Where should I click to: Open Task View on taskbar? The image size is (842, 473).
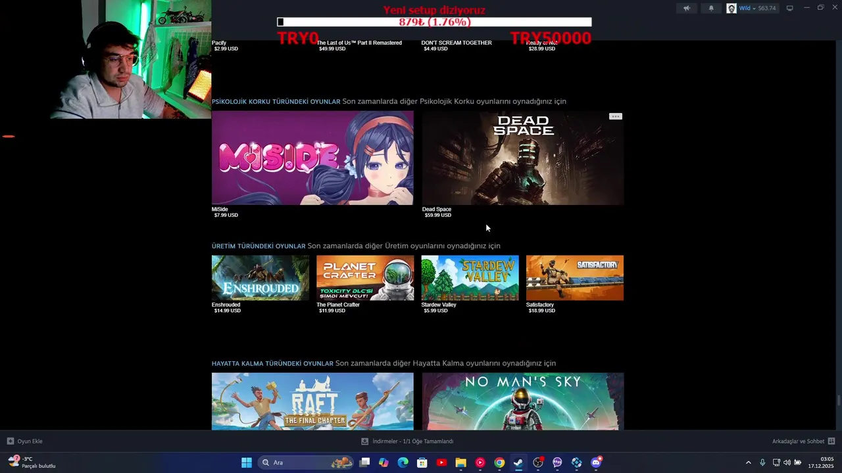coord(365,462)
